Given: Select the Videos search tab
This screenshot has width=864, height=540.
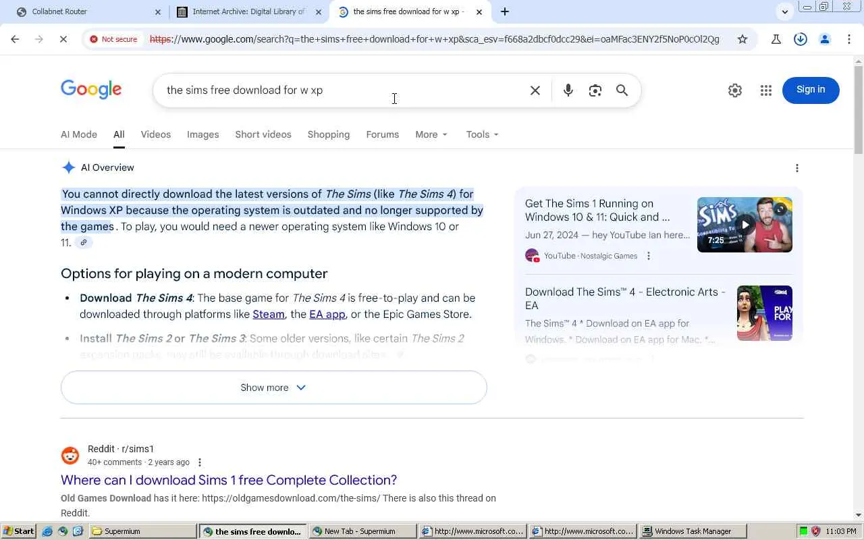Looking at the screenshot, I should tap(155, 134).
